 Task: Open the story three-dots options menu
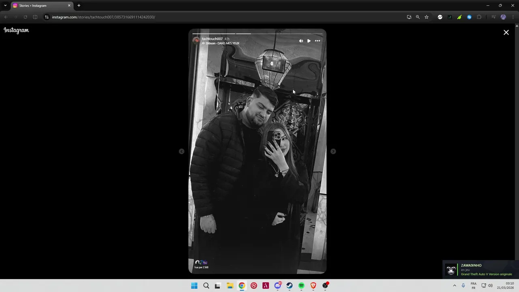(x=317, y=41)
